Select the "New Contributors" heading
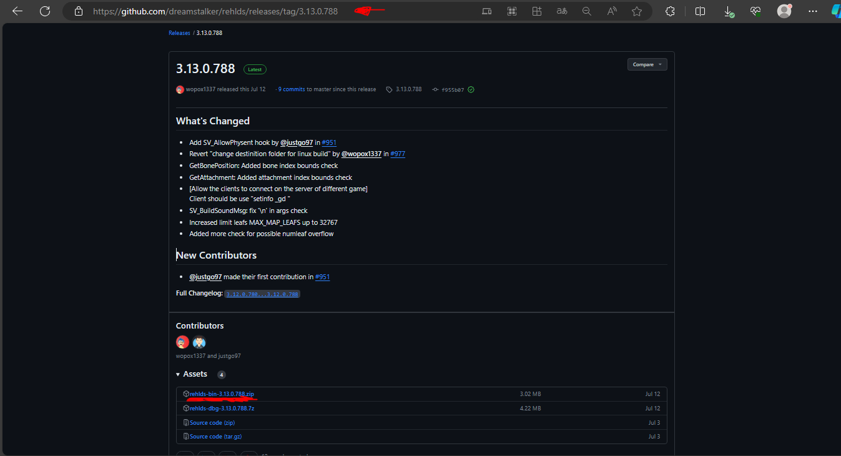This screenshot has width=841, height=456. click(x=217, y=255)
